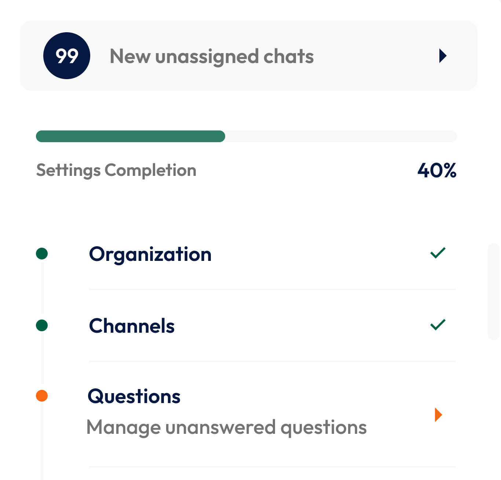Click the Organization completed checkmark

(x=438, y=253)
